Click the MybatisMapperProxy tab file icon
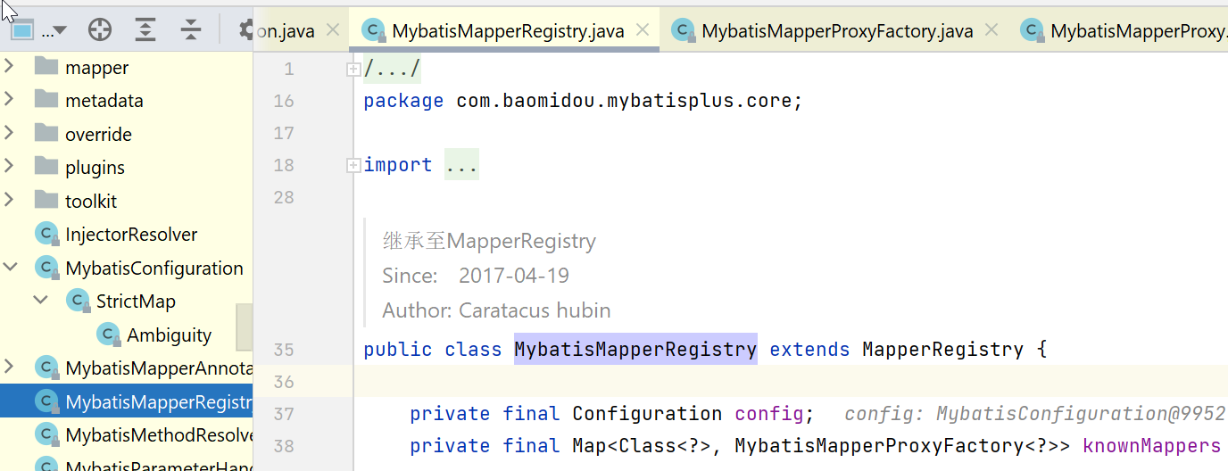Screen dimensions: 1228x471 coord(1033,31)
